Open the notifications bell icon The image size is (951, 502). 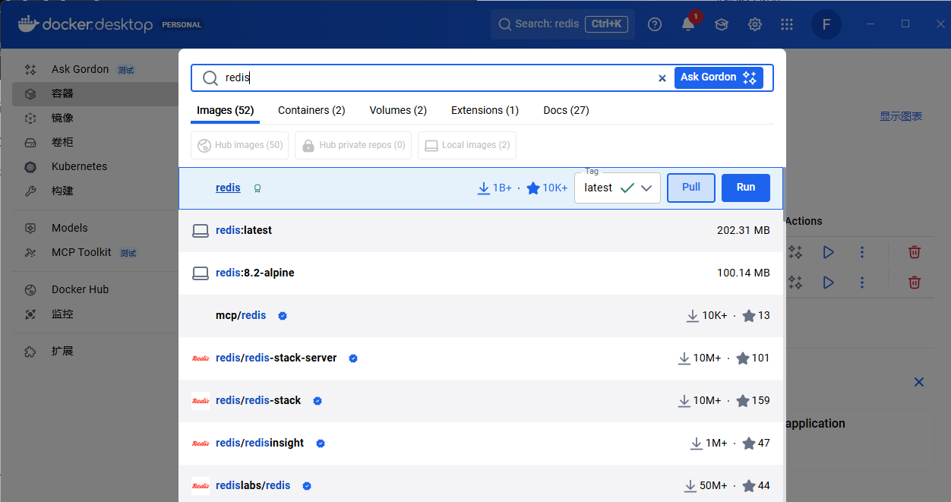coord(688,24)
